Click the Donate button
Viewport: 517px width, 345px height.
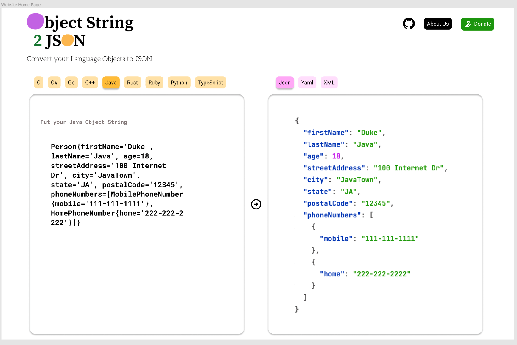pos(477,24)
